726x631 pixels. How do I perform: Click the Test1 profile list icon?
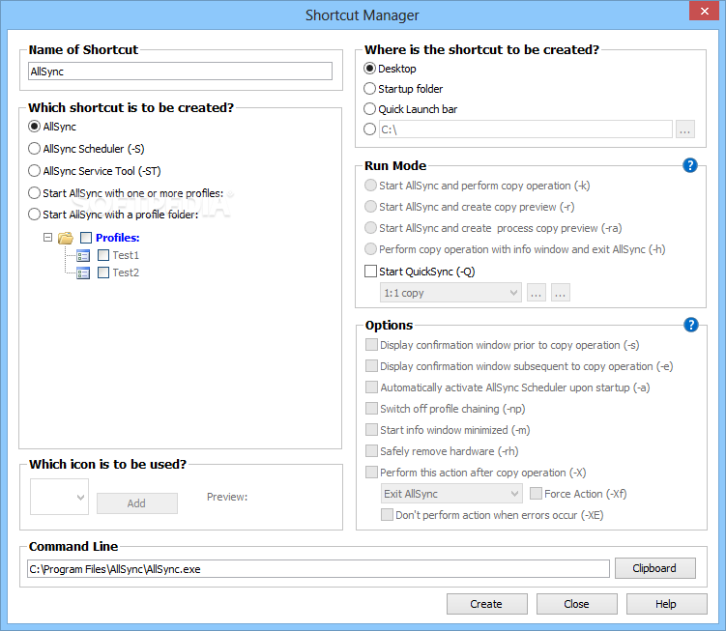[83, 255]
